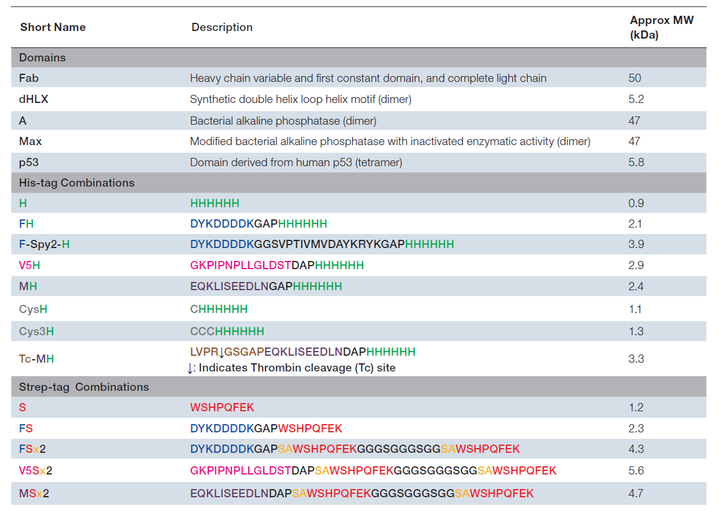Click the Tc-MH molecular weight '3.3'
The image size is (719, 516).
[636, 359]
